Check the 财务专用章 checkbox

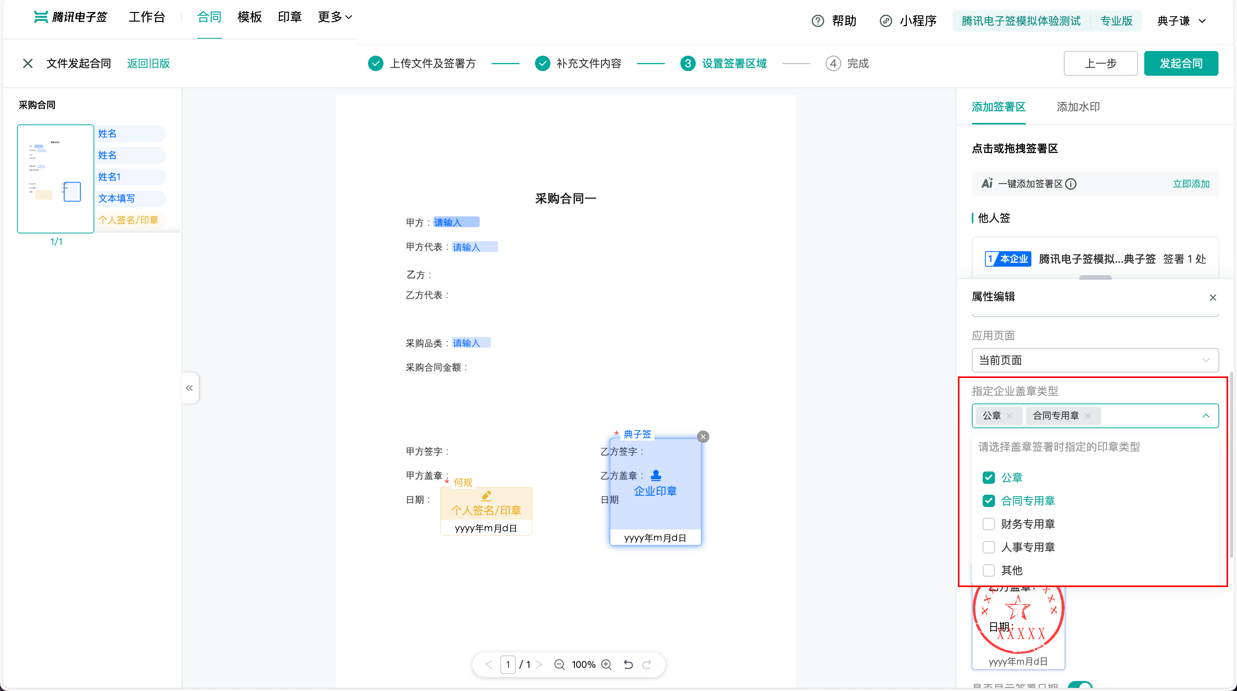coord(988,524)
